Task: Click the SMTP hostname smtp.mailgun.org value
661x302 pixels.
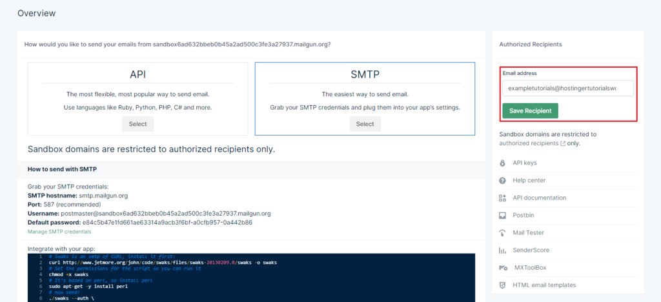Action: tap(103, 196)
